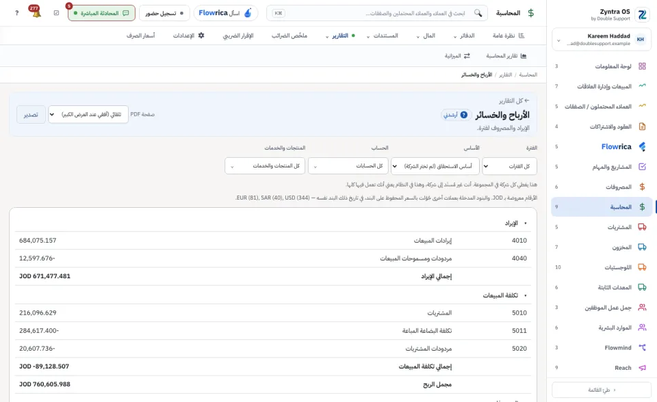The width and height of the screenshot is (657, 402).
Task: Open the notifications bell icon
Action: coord(35,12)
